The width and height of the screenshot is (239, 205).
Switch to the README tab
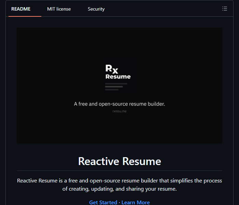(x=21, y=9)
